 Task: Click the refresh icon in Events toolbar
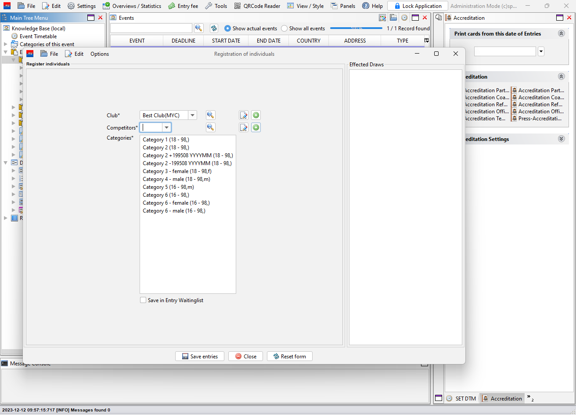[x=214, y=28]
